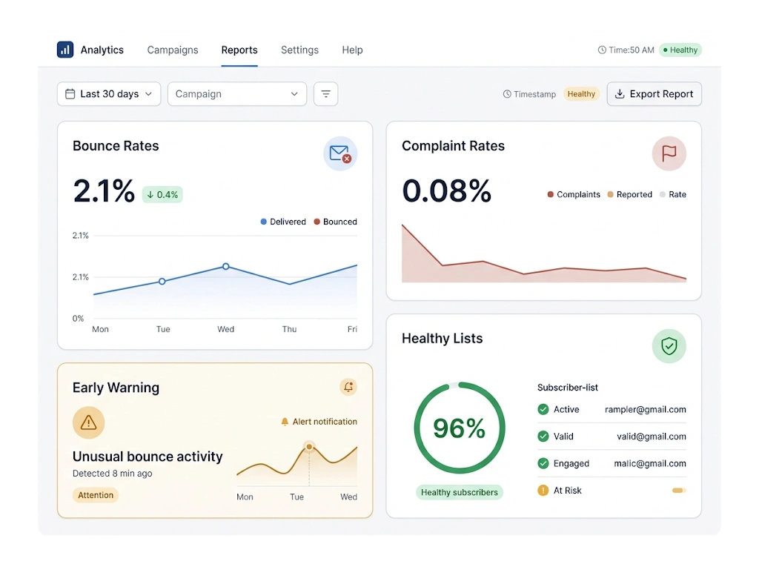Open the Help tab

pyautogui.click(x=352, y=50)
